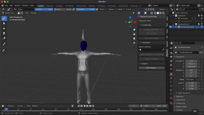Adjust the brush Weight slider

coord(44,9)
